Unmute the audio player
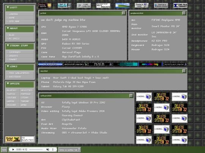Image resolution: width=205 pixels, height=153 pixels. point(47,150)
